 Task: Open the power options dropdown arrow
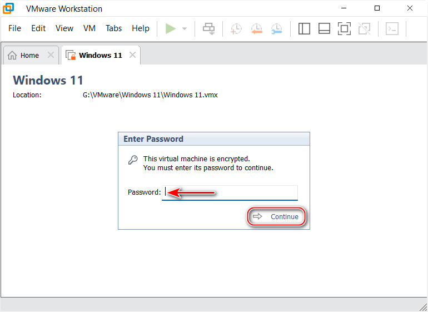185,28
